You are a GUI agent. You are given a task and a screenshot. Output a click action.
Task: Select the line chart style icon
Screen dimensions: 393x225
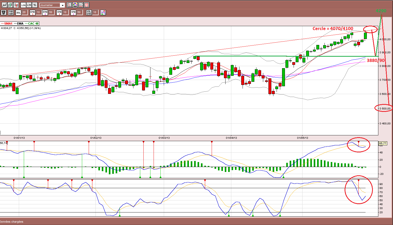[x=4, y=5]
